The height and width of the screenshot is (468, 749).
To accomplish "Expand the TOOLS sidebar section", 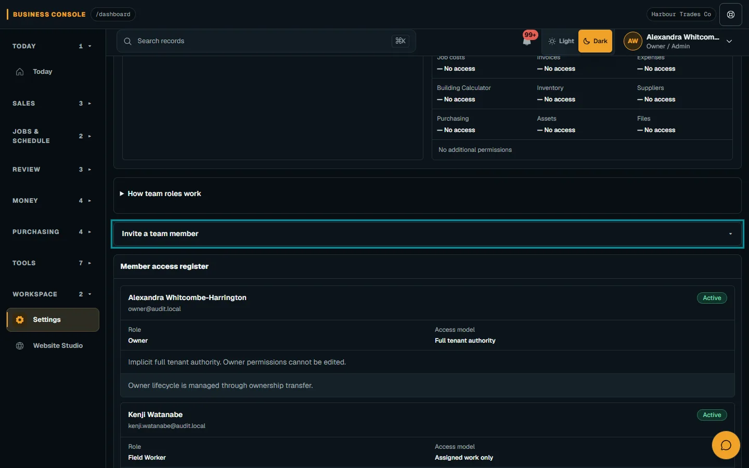I will coord(52,263).
